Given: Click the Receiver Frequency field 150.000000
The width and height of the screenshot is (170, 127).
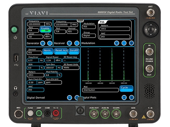Looking at the screenshot, I should (x=63, y=25).
